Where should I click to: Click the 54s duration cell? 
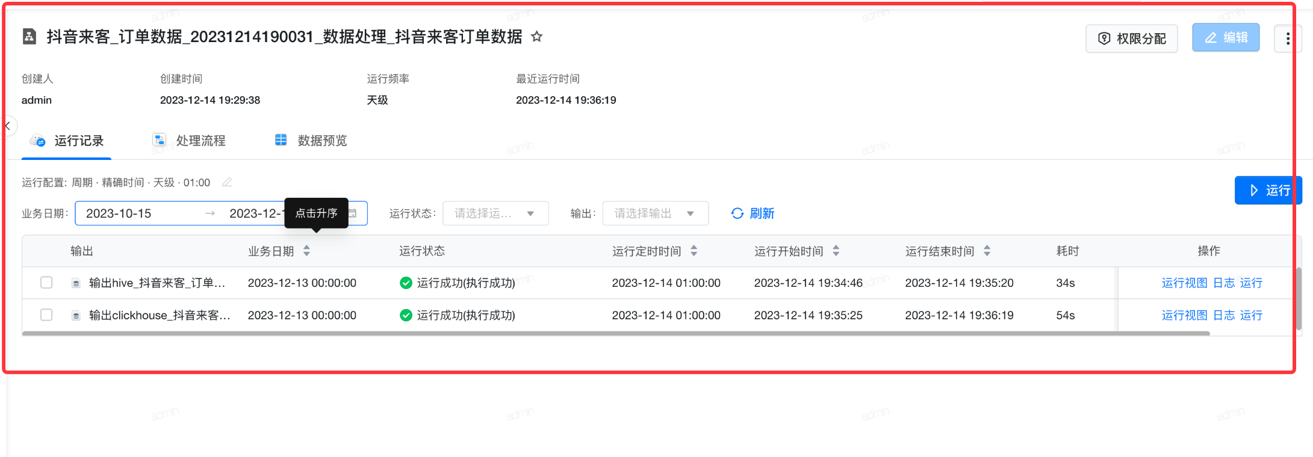pyautogui.click(x=1065, y=315)
